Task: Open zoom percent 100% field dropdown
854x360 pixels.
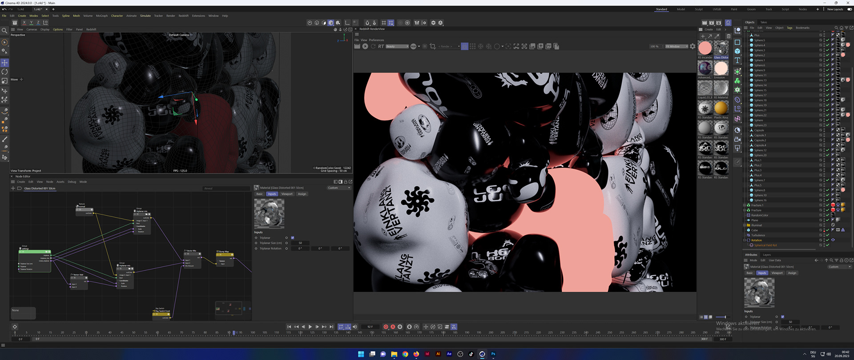Action: click(656, 46)
